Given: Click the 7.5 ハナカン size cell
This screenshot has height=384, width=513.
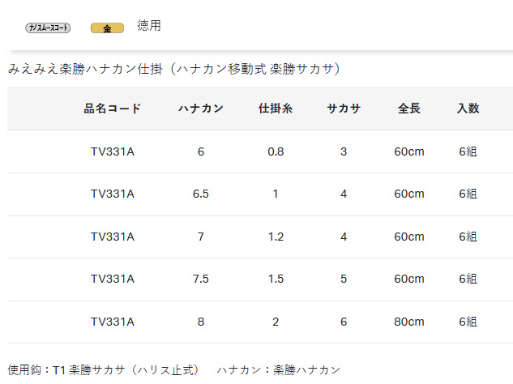Looking at the screenshot, I should pyautogui.click(x=201, y=279).
